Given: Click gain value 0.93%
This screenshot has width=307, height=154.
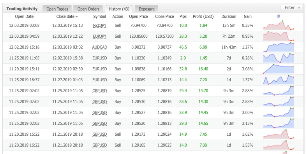Looking at the screenshot, I should (248, 36).
